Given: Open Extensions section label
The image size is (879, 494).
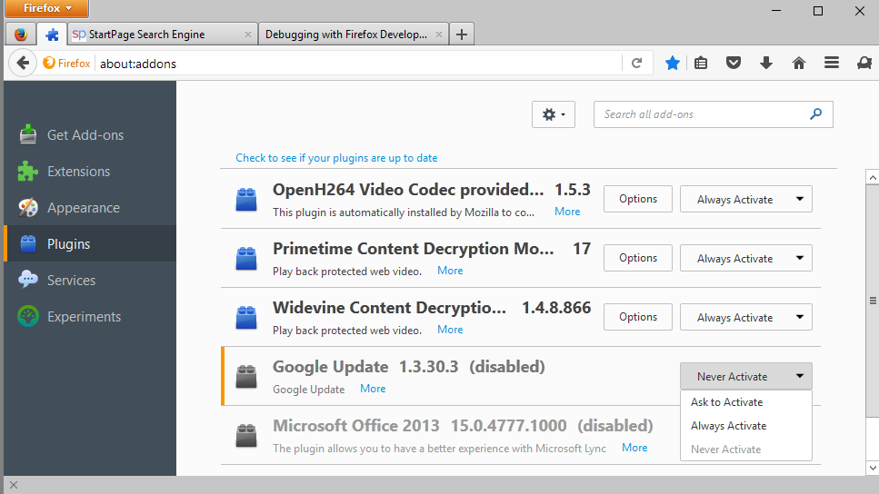Looking at the screenshot, I should [78, 172].
